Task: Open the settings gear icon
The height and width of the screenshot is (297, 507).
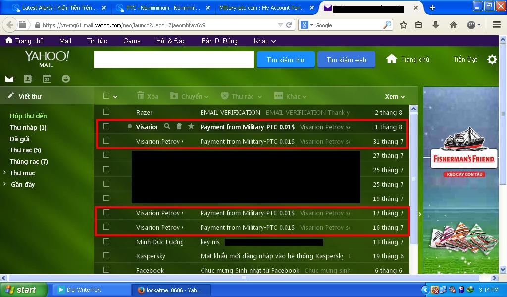Action: pos(492,59)
